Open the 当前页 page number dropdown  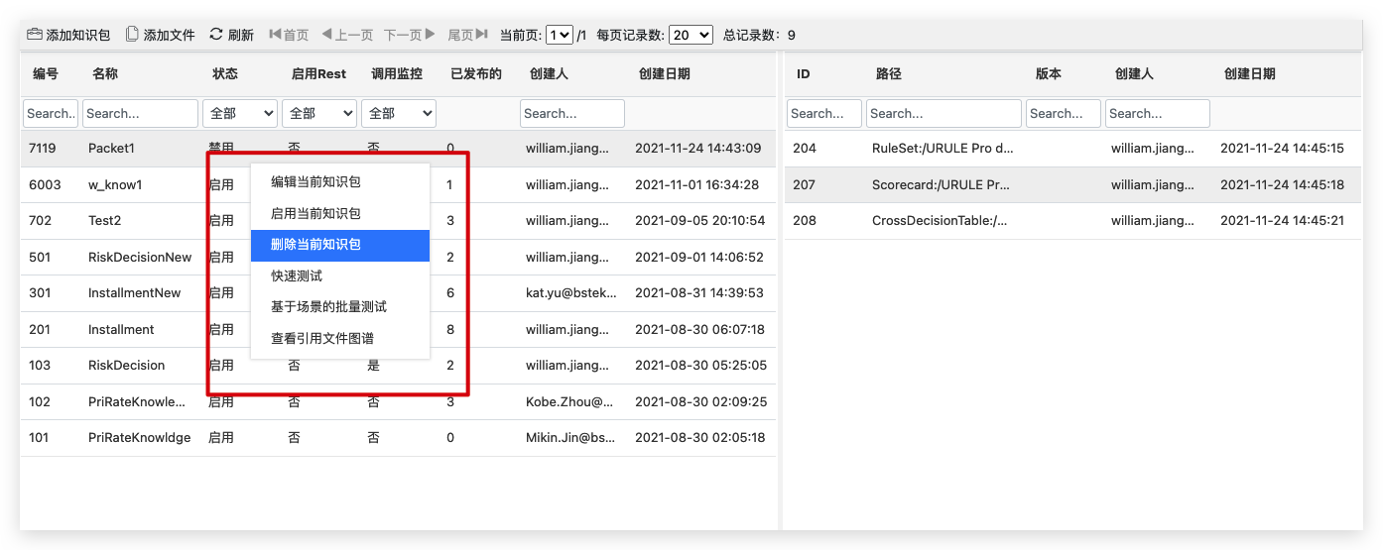pos(560,35)
